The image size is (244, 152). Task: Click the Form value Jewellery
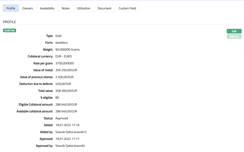point(61,43)
